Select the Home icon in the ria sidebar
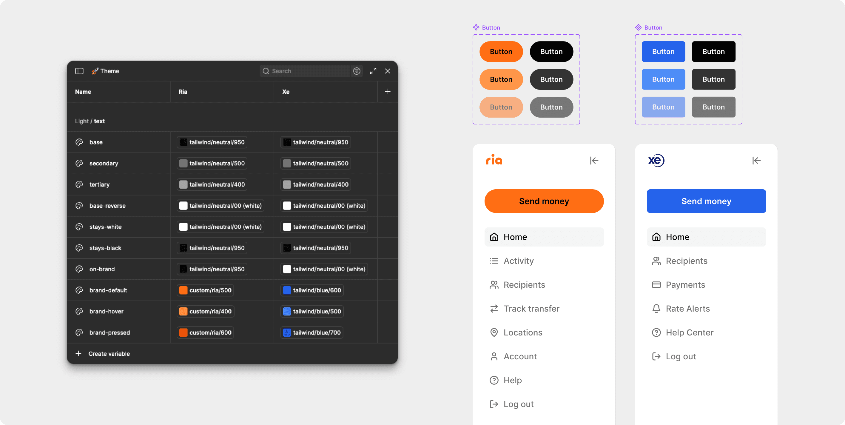The image size is (845, 425). coord(494,237)
